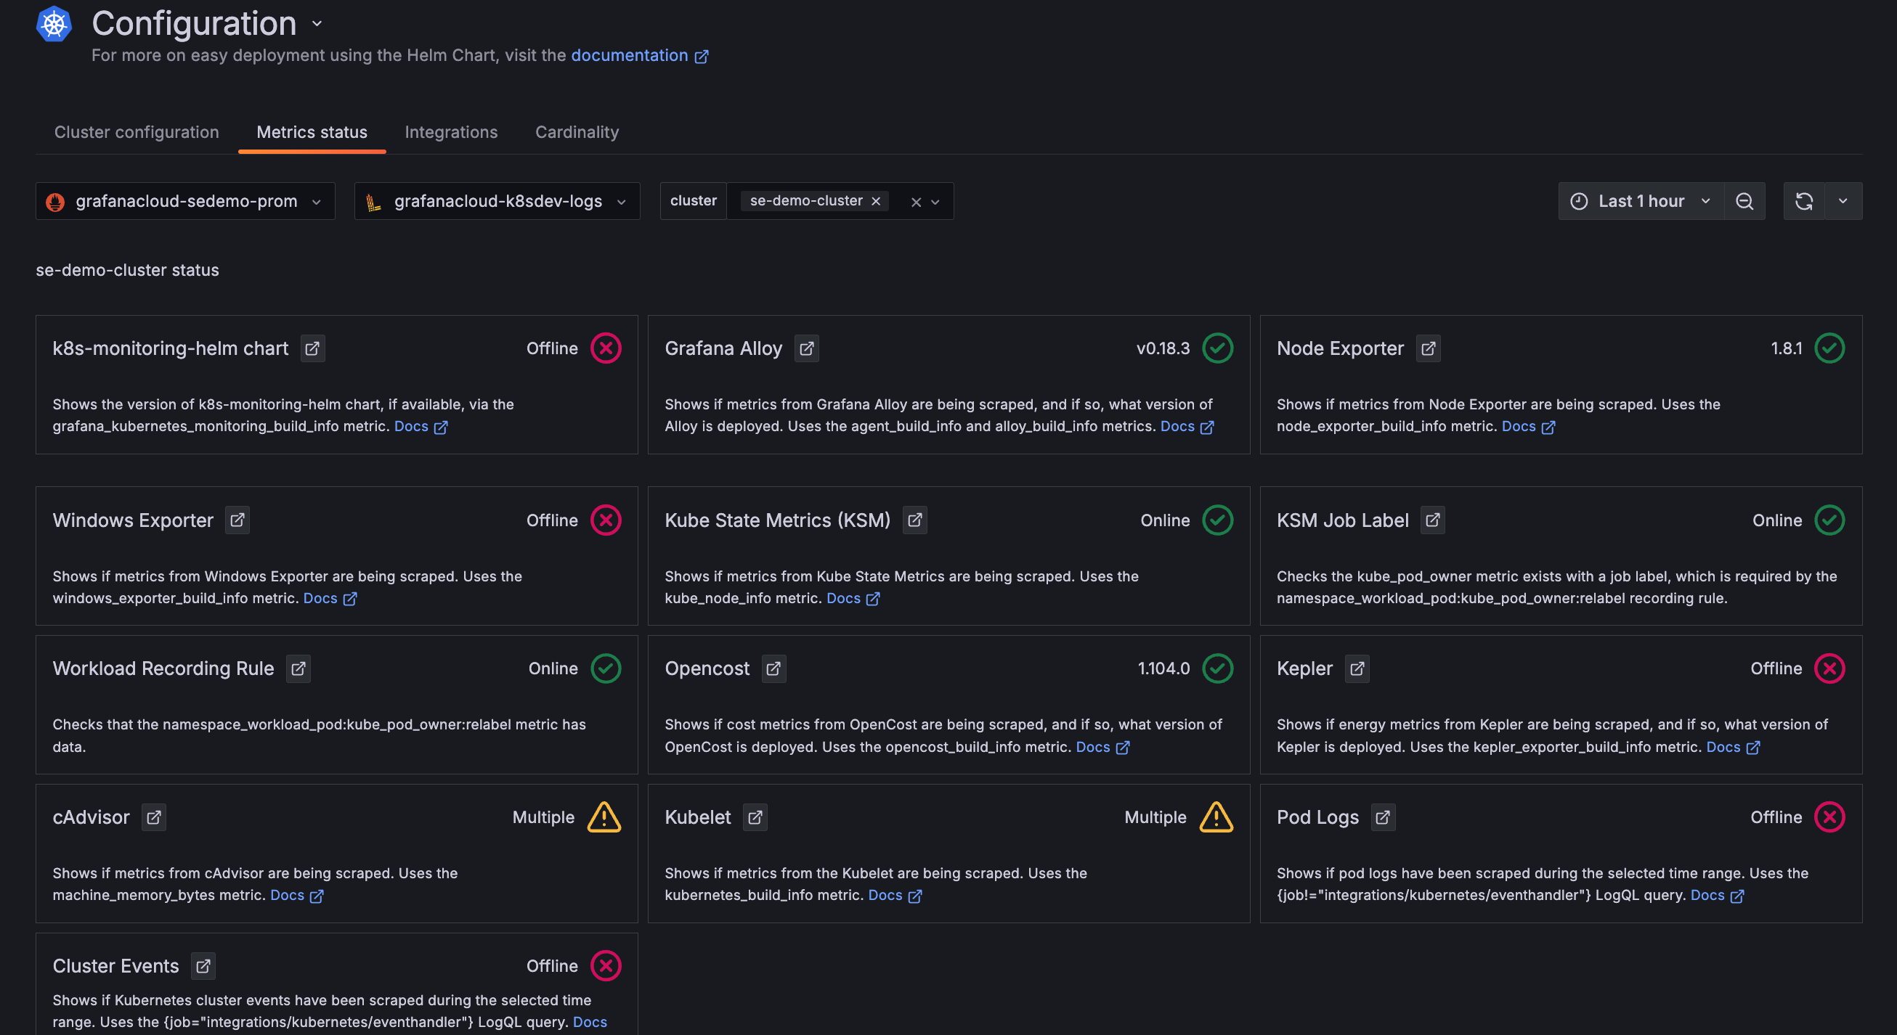
Task: Open the Grafana Alloy external link icon
Action: click(806, 348)
